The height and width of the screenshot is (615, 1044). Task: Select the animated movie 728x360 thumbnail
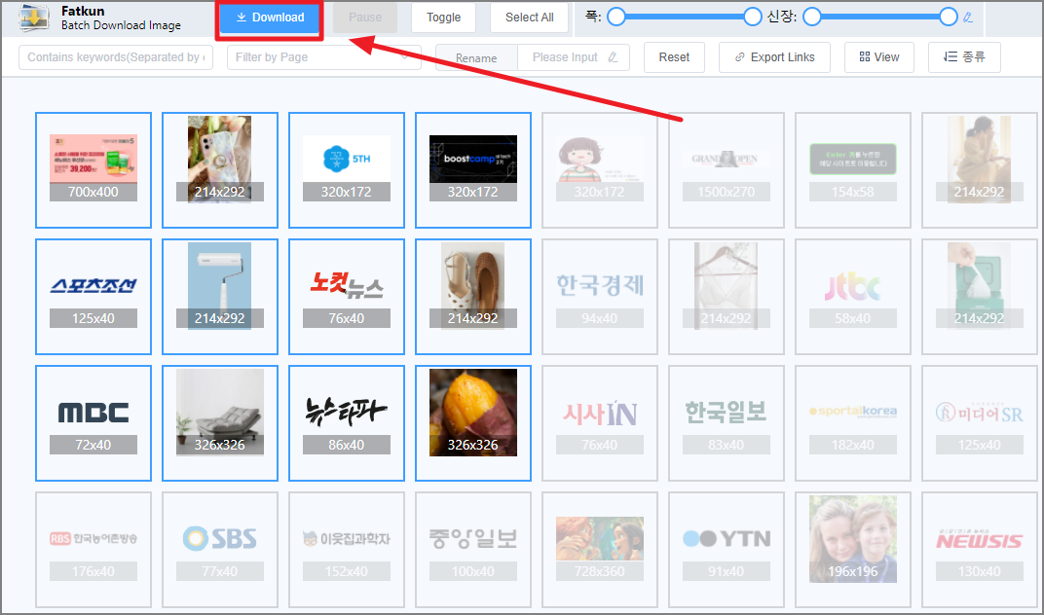pos(599,550)
